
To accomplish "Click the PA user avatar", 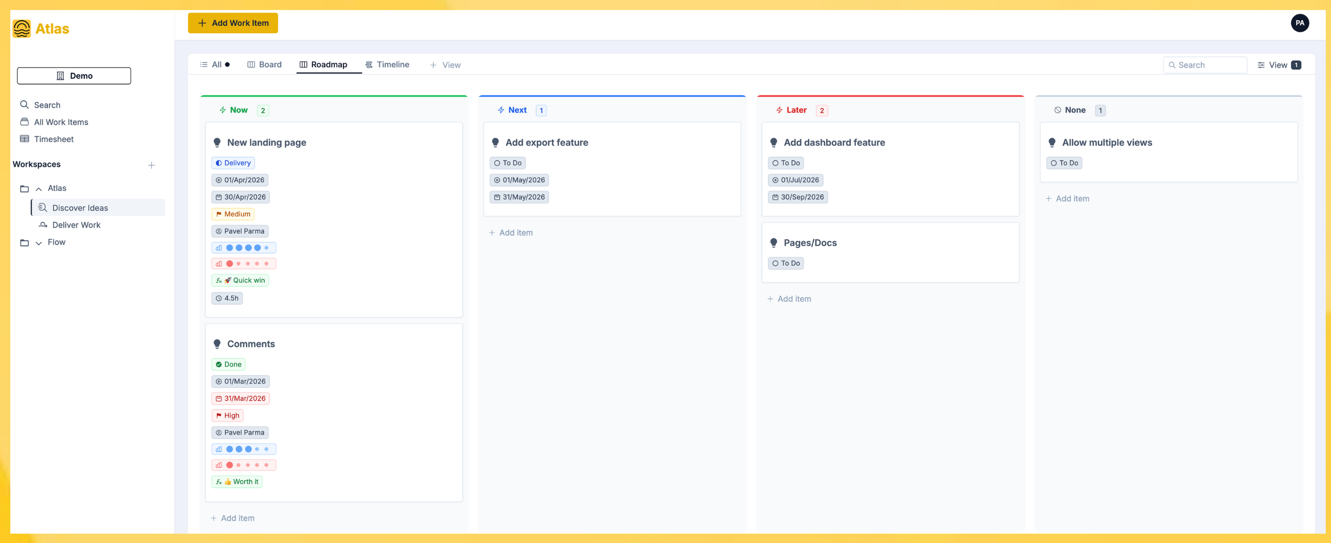I will (1299, 22).
